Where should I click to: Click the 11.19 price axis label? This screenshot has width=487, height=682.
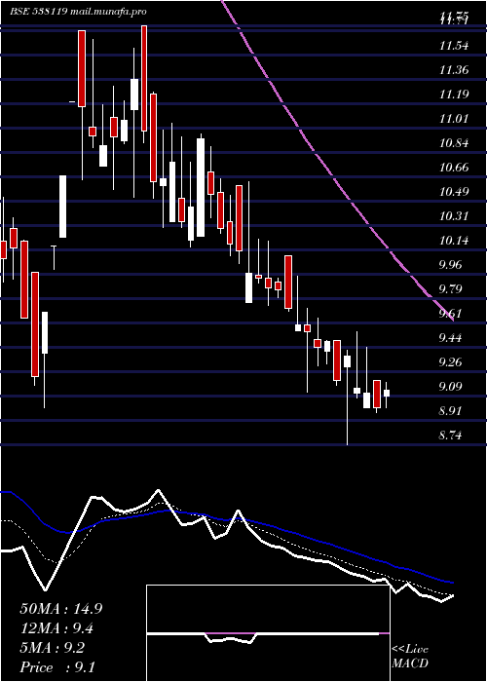point(454,94)
